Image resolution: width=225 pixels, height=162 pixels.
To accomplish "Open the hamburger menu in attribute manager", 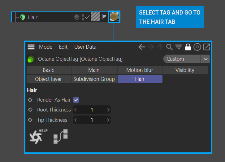I will (x=31, y=47).
